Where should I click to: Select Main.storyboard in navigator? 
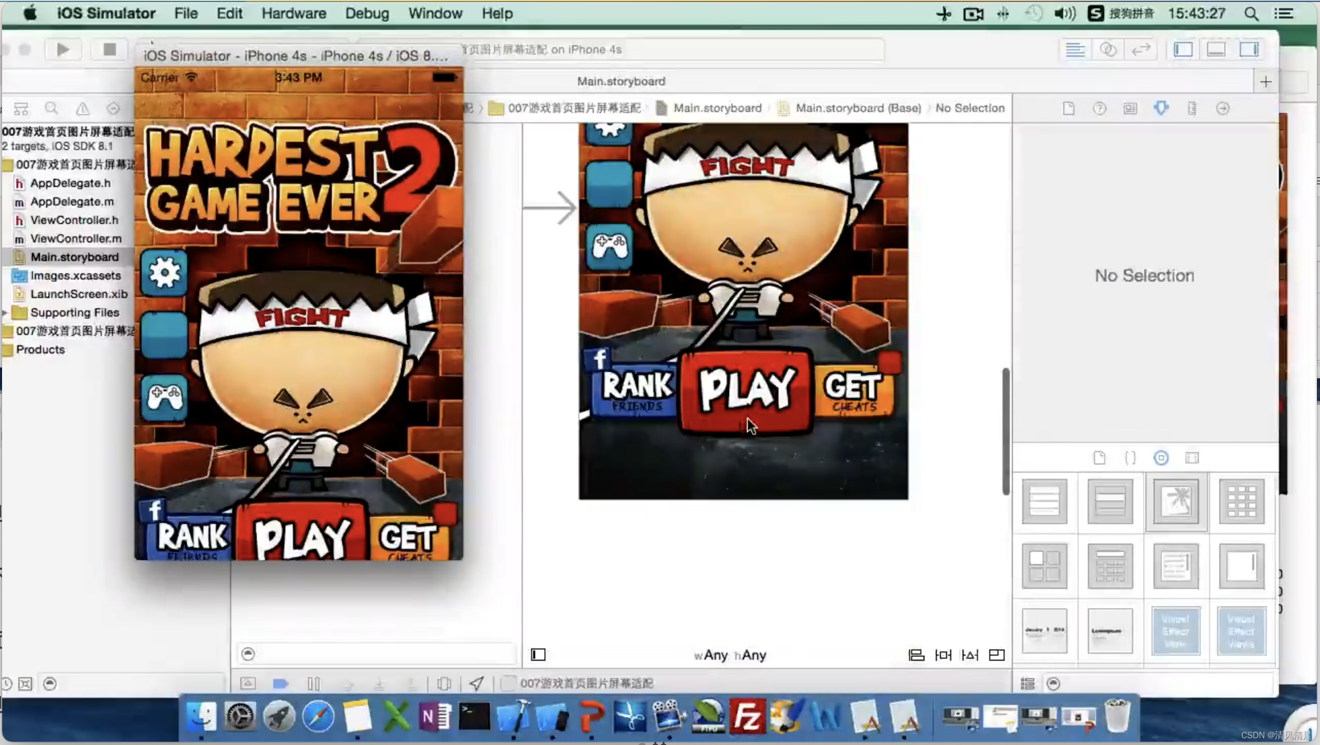pyautogui.click(x=74, y=257)
